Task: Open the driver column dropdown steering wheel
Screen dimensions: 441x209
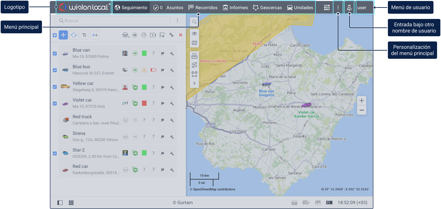Action: coord(126,35)
